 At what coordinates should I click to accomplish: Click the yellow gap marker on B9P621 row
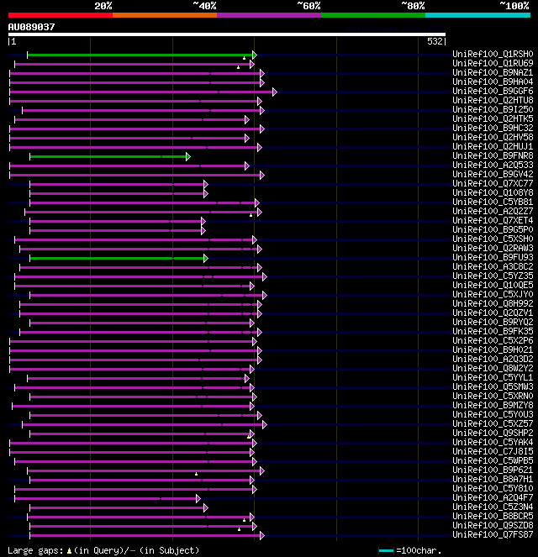(196, 474)
